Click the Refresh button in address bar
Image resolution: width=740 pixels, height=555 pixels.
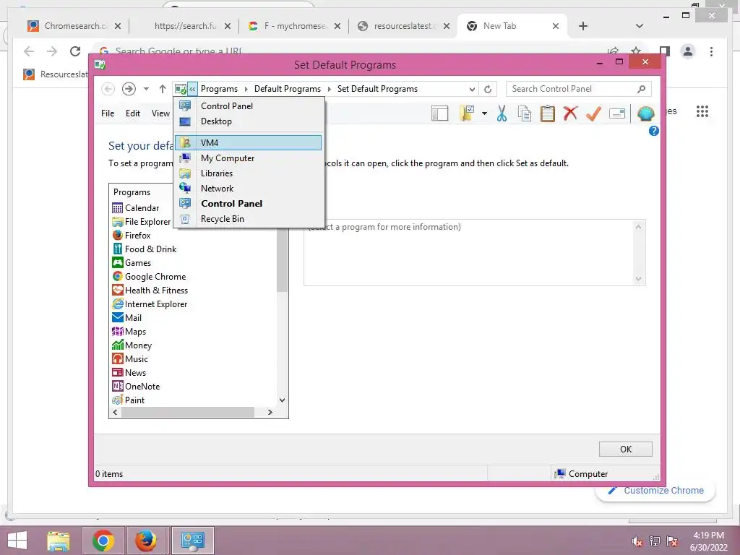click(488, 89)
